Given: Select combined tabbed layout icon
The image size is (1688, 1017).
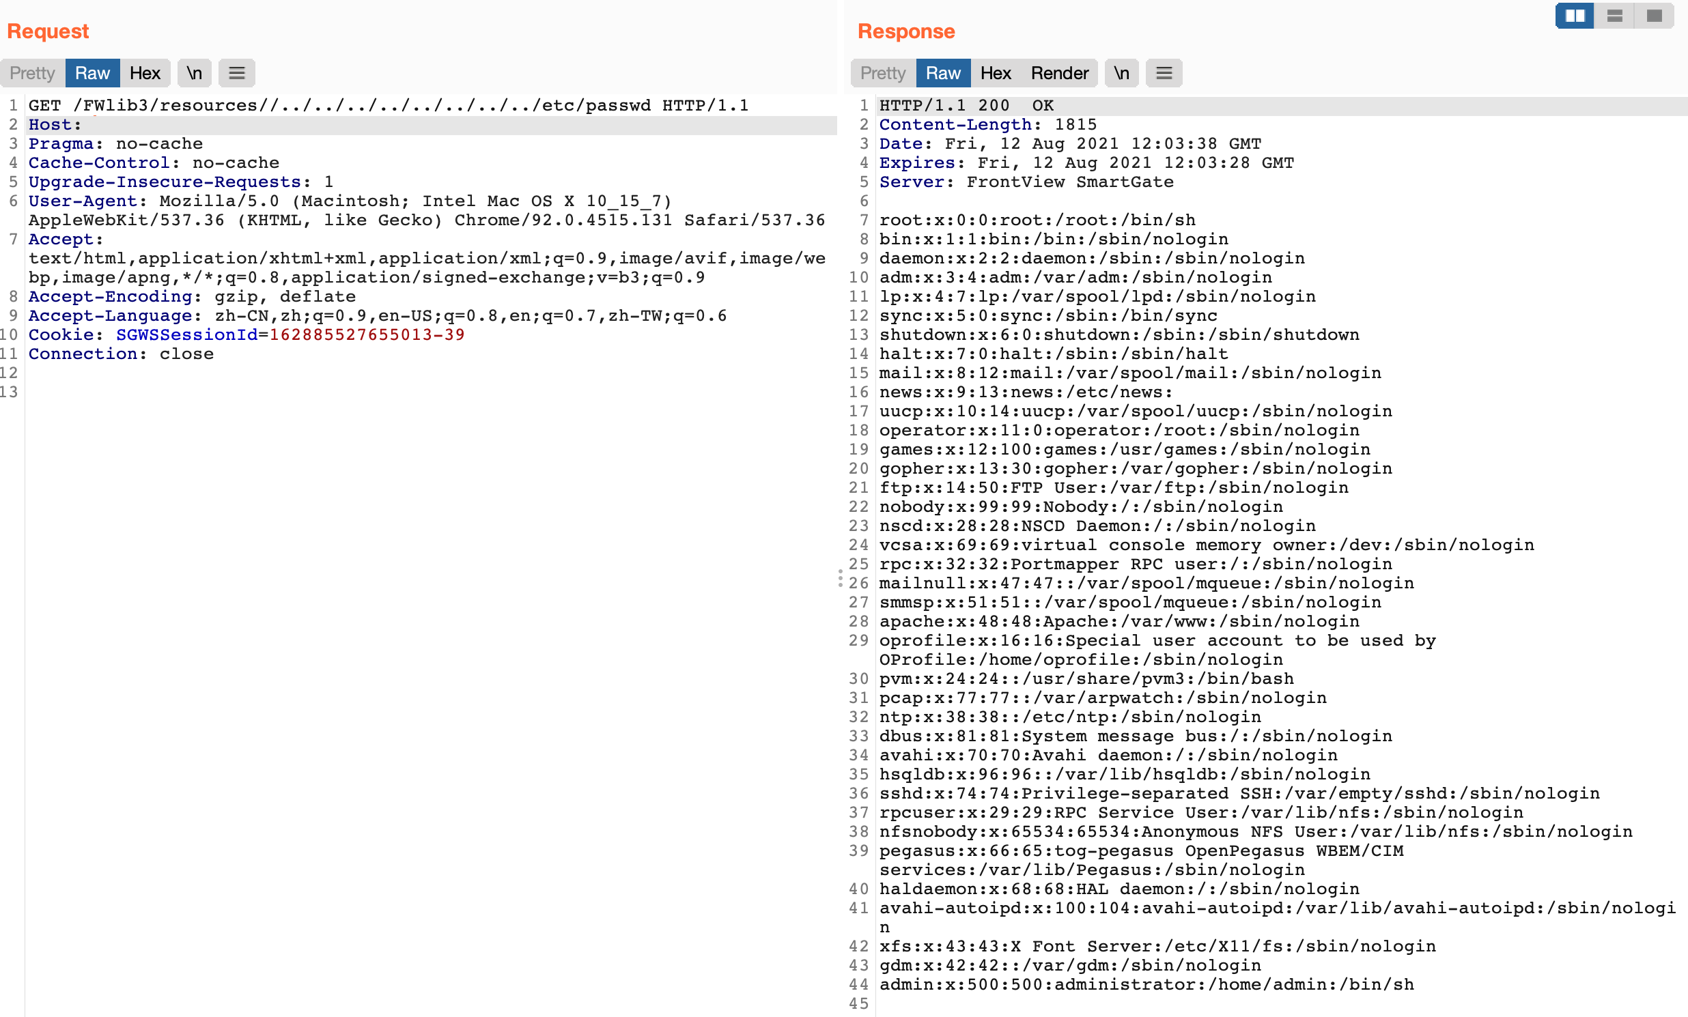Looking at the screenshot, I should pyautogui.click(x=1654, y=16).
